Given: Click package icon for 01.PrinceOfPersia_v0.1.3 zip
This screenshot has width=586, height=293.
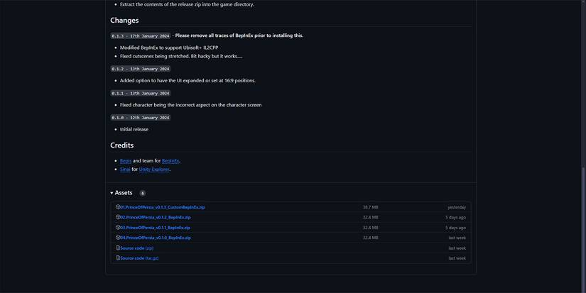Looking at the screenshot, I should point(118,207).
